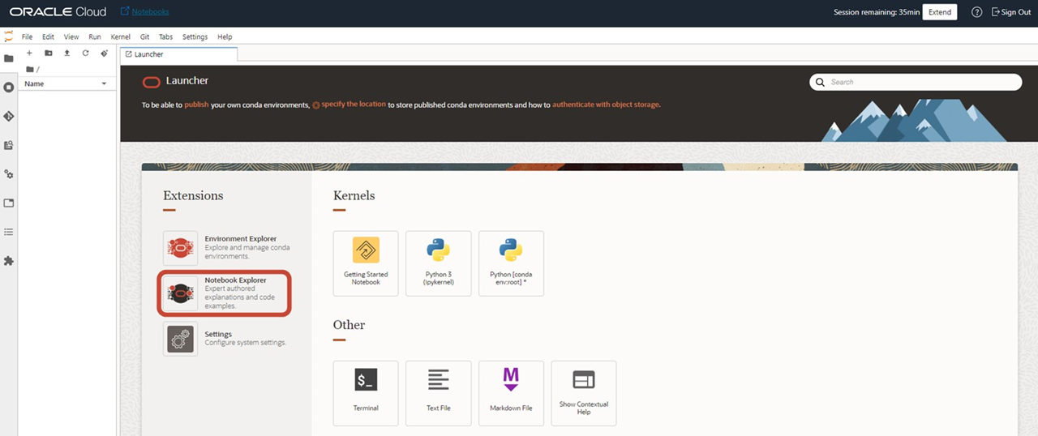Click the Extend session button
Viewport: 1038px width, 436px height.
pos(940,12)
